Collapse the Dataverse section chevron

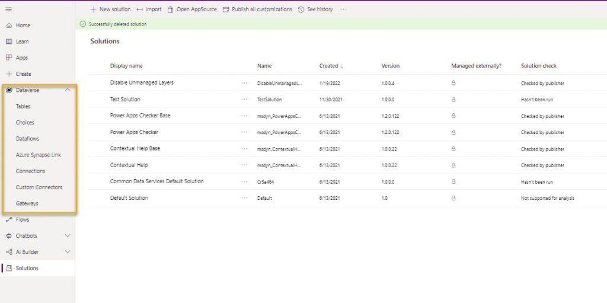pos(68,90)
